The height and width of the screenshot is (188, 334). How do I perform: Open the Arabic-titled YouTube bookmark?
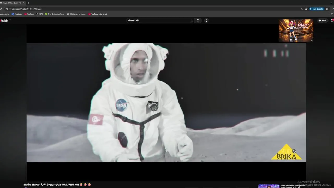(x=98, y=14)
